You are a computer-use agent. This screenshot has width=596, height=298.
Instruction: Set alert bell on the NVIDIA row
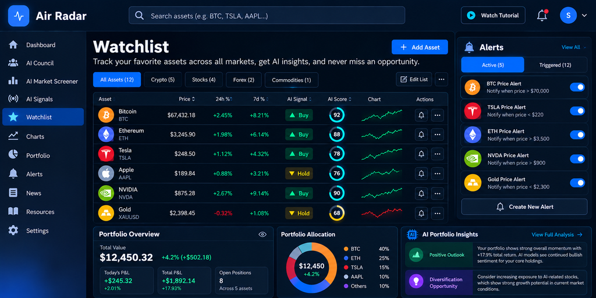[421, 193]
